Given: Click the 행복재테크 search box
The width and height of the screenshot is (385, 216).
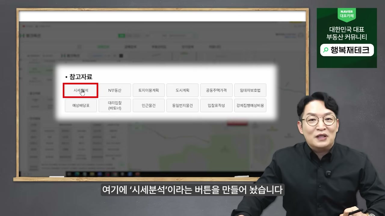Looking at the screenshot, I should tap(347, 50).
